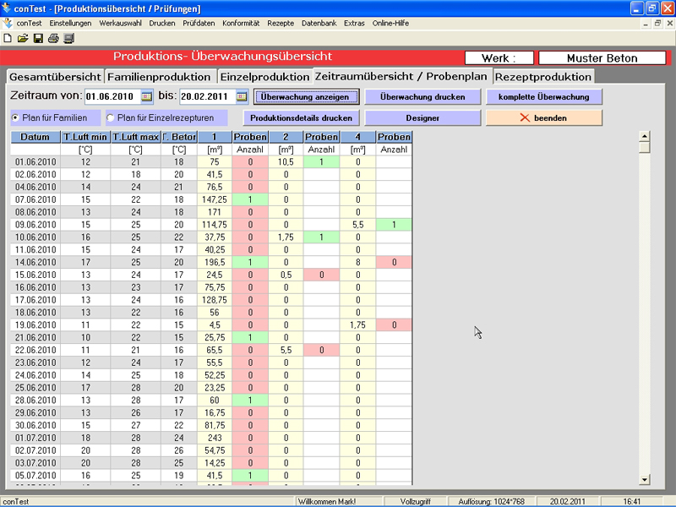Click the 16:41 time in the status bar
The width and height of the screenshot is (676, 507).
pyautogui.click(x=632, y=501)
